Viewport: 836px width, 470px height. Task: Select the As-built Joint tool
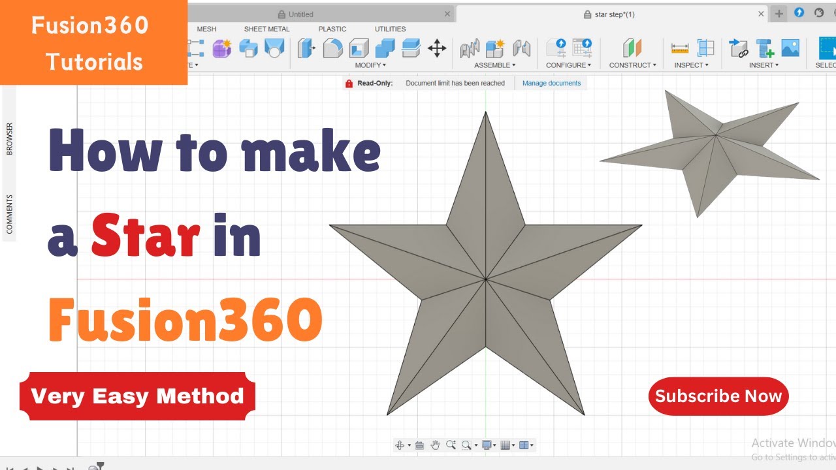(x=521, y=48)
